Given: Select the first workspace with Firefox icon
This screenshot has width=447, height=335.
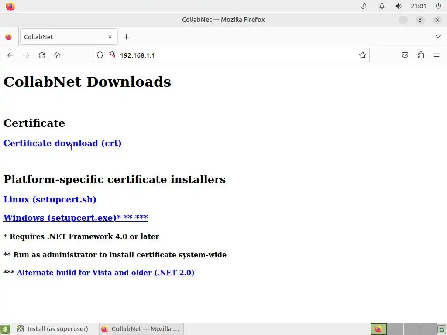Looking at the screenshot, I should [378, 329].
